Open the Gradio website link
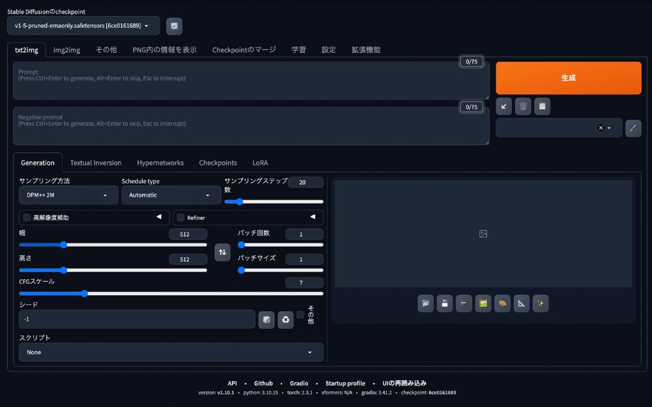 coord(299,383)
